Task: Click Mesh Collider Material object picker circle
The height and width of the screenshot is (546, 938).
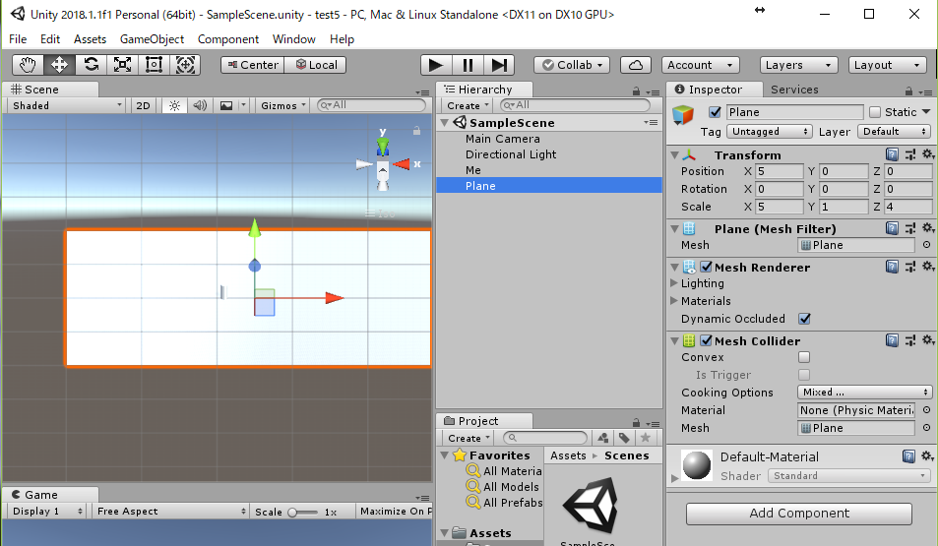Action: click(926, 410)
